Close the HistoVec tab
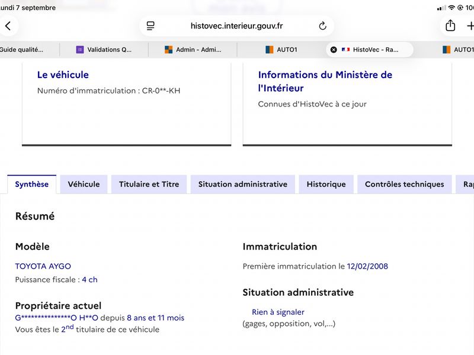 [x=334, y=50]
